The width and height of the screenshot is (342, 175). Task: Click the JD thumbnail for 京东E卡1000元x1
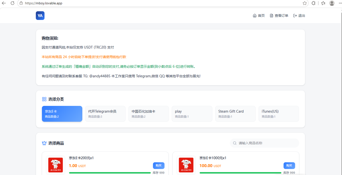186,165
